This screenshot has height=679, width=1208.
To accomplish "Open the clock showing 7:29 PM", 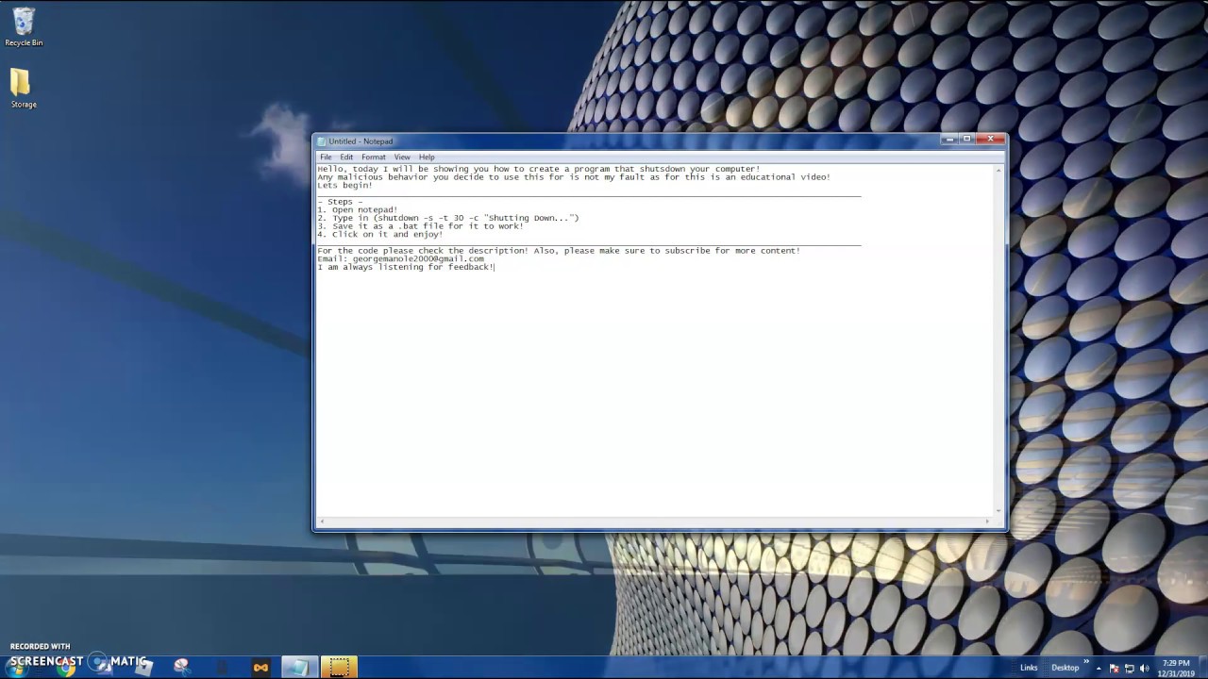I will 1175,668.
